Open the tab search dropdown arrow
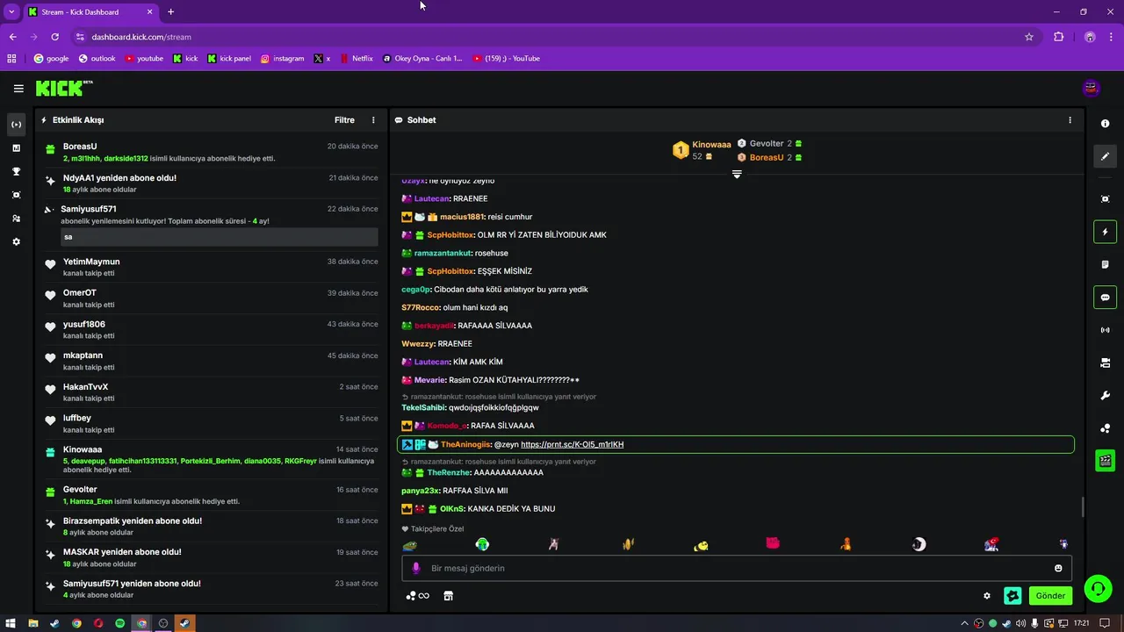 pyautogui.click(x=11, y=12)
